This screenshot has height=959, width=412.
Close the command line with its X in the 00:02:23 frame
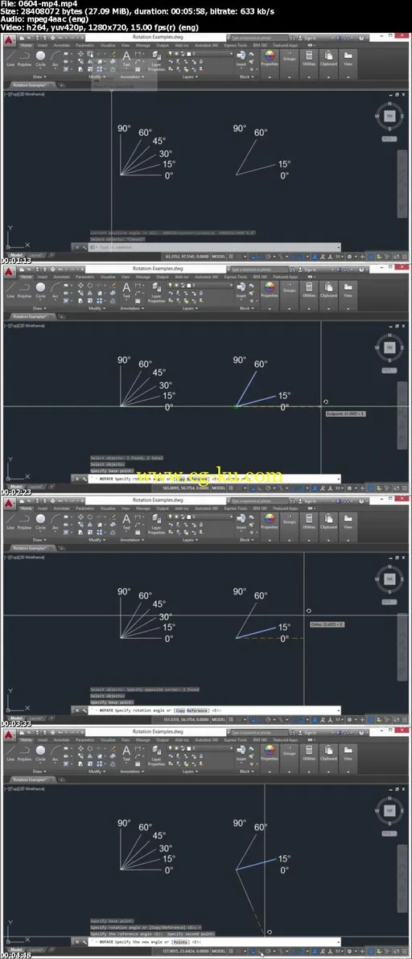76,479
